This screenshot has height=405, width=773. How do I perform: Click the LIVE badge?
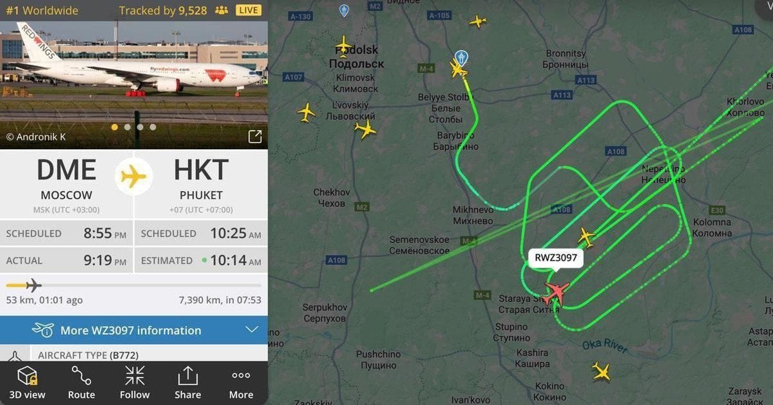click(x=249, y=10)
